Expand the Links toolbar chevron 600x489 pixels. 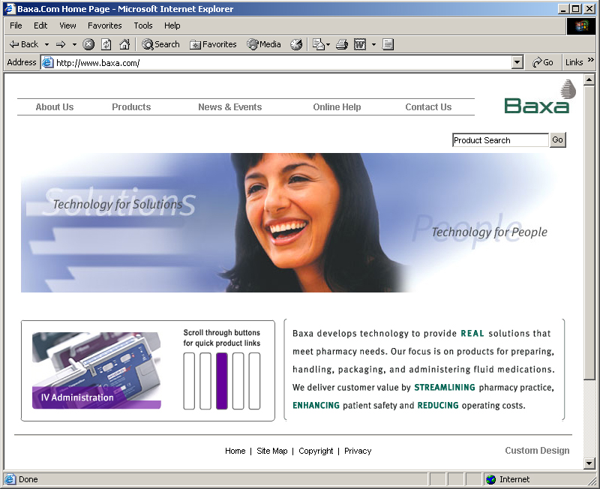click(591, 60)
